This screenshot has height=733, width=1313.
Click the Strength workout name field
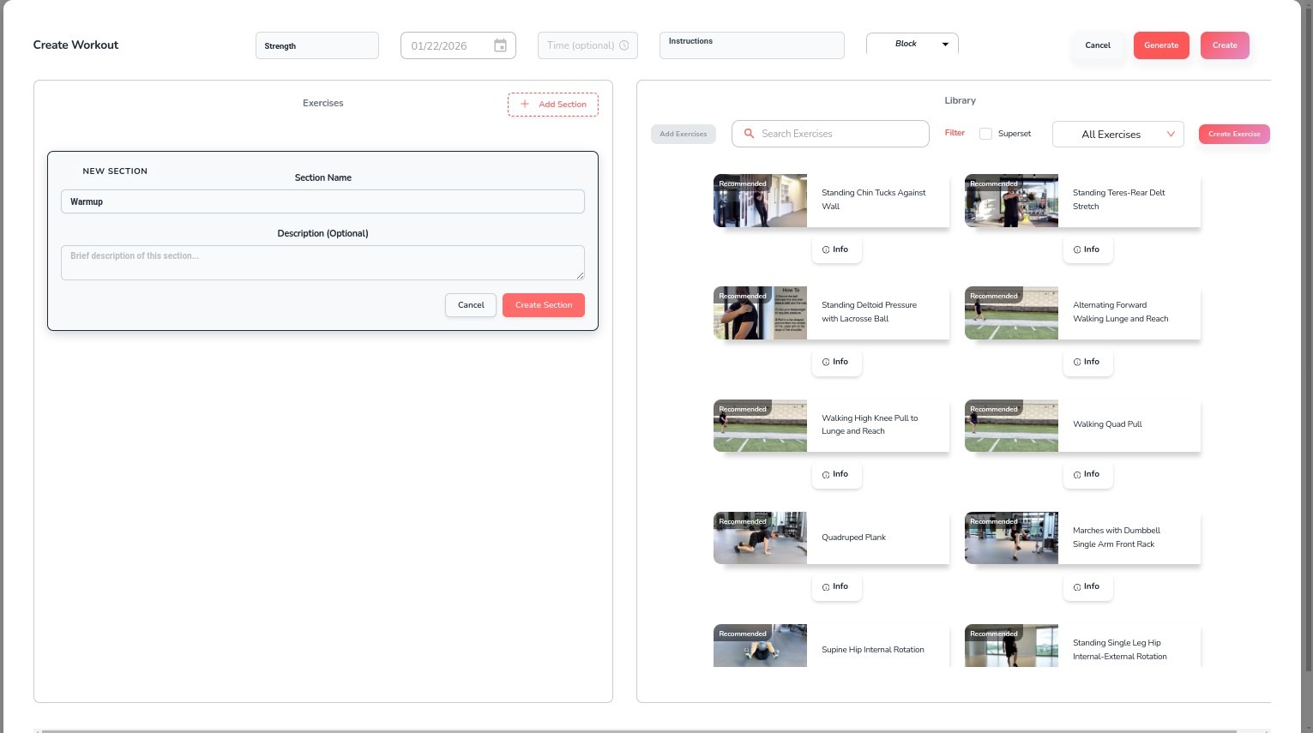317,45
